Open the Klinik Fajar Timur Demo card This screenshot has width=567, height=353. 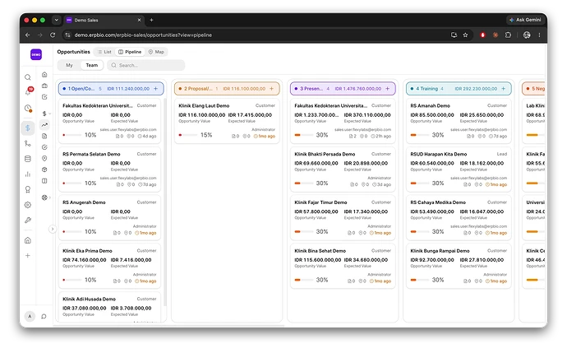[343, 217]
